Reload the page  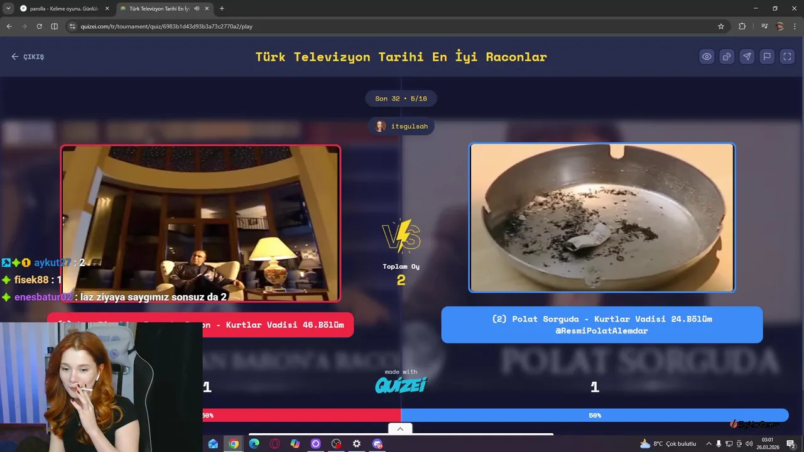(39, 26)
